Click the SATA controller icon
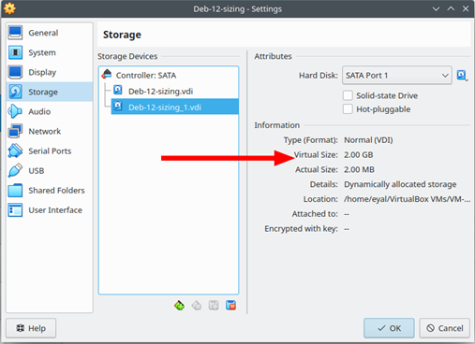Screen dimensions: 475x344 (107, 74)
